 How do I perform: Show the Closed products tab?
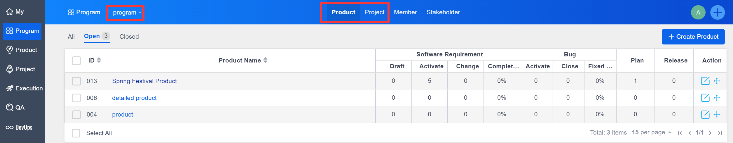(x=129, y=37)
